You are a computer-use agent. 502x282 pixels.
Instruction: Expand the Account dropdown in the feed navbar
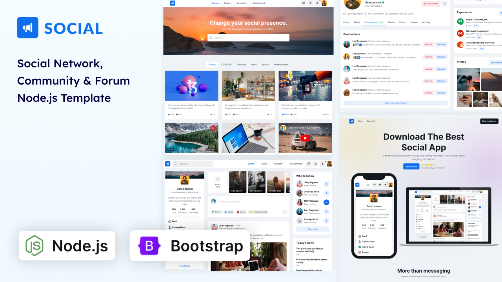coord(279,164)
